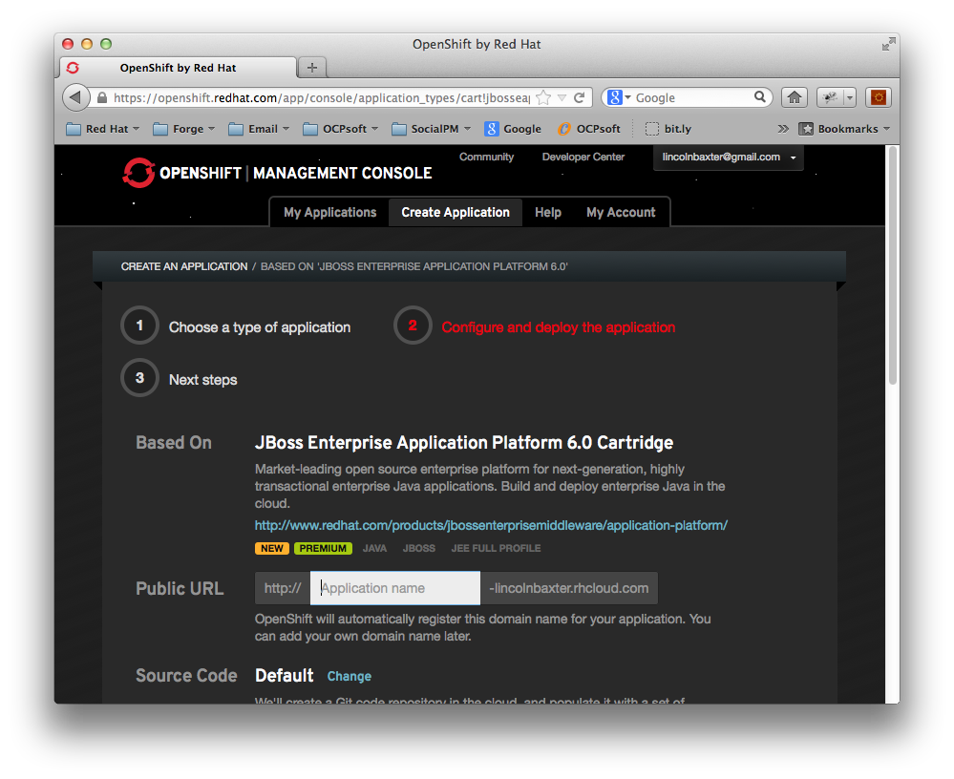This screenshot has width=954, height=779.
Task: Show more bookmarks with the chevron
Action: 783,129
